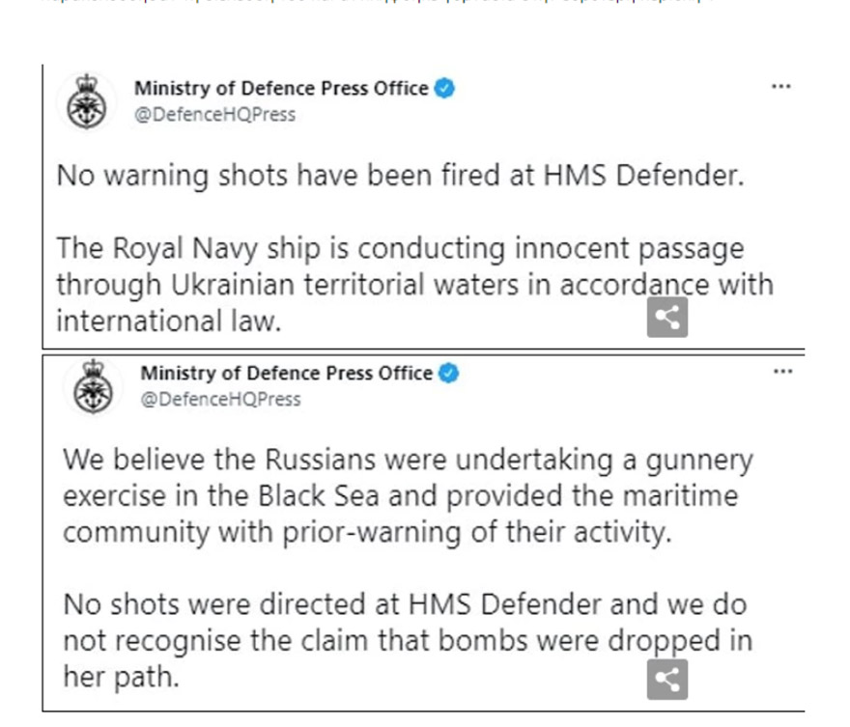Open the second tweet's three-dot more menu

click(x=783, y=370)
